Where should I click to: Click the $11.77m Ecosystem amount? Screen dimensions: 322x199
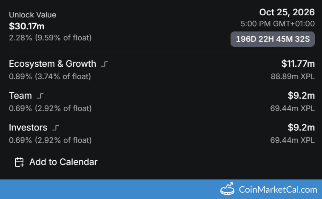(298, 64)
